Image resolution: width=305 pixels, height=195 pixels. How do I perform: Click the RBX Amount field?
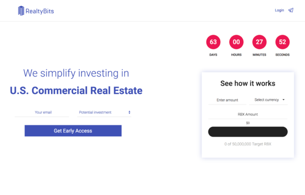(x=248, y=114)
